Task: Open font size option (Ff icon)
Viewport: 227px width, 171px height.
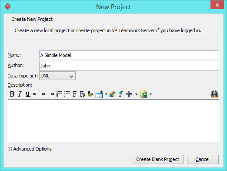Action: coord(83,94)
